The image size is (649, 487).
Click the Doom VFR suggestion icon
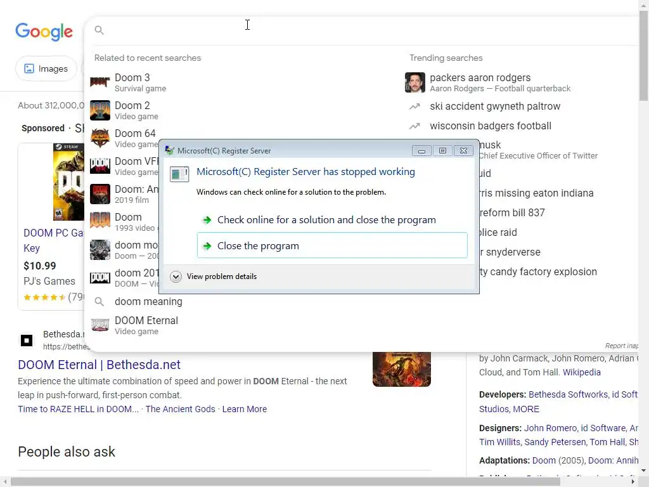(x=100, y=166)
